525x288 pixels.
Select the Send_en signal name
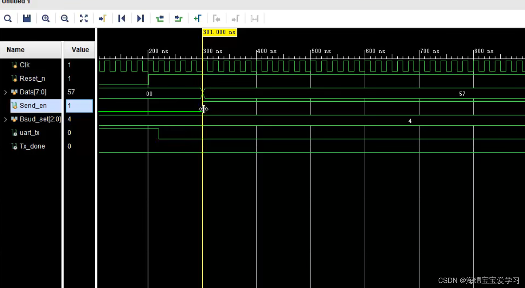(33, 106)
